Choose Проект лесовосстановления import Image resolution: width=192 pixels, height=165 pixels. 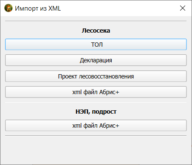(96, 76)
